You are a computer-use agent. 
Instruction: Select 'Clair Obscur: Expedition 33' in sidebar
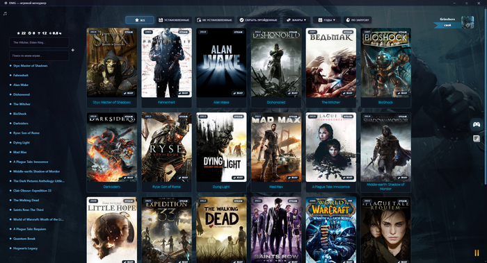click(x=32, y=191)
